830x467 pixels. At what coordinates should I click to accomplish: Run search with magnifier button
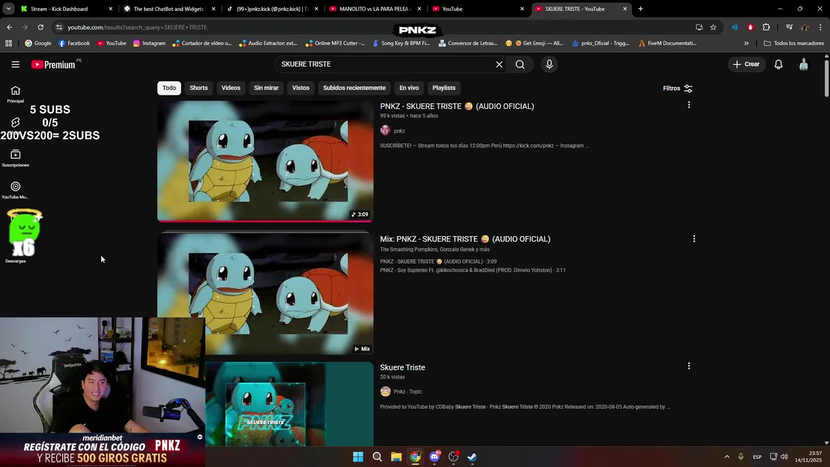tap(520, 64)
